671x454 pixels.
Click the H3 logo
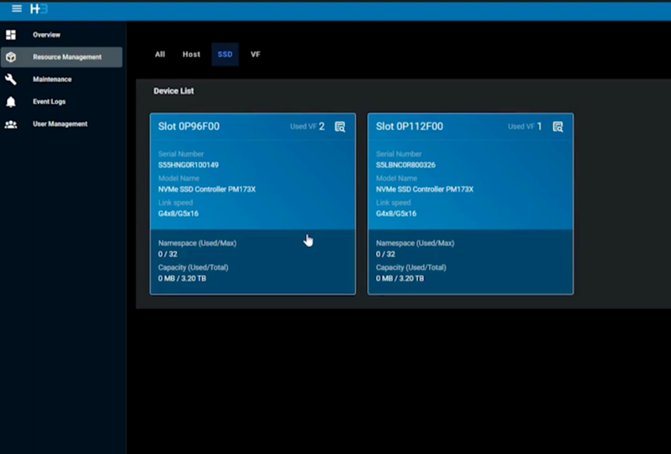(39, 8)
